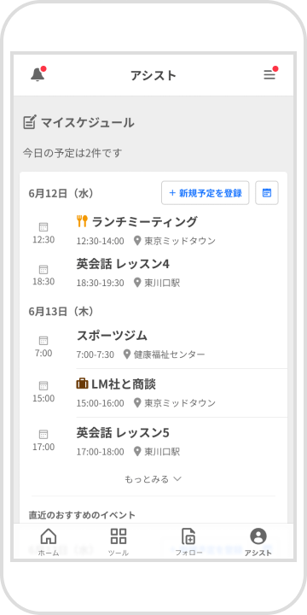This screenshot has height=615, width=307.
Task: Open notifications bell icon
Action: [38, 74]
